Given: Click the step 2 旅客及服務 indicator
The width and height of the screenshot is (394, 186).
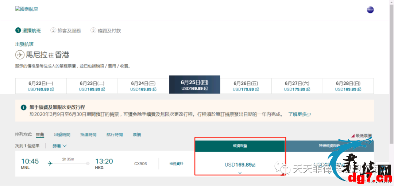Looking at the screenshot, I should 66,30.
